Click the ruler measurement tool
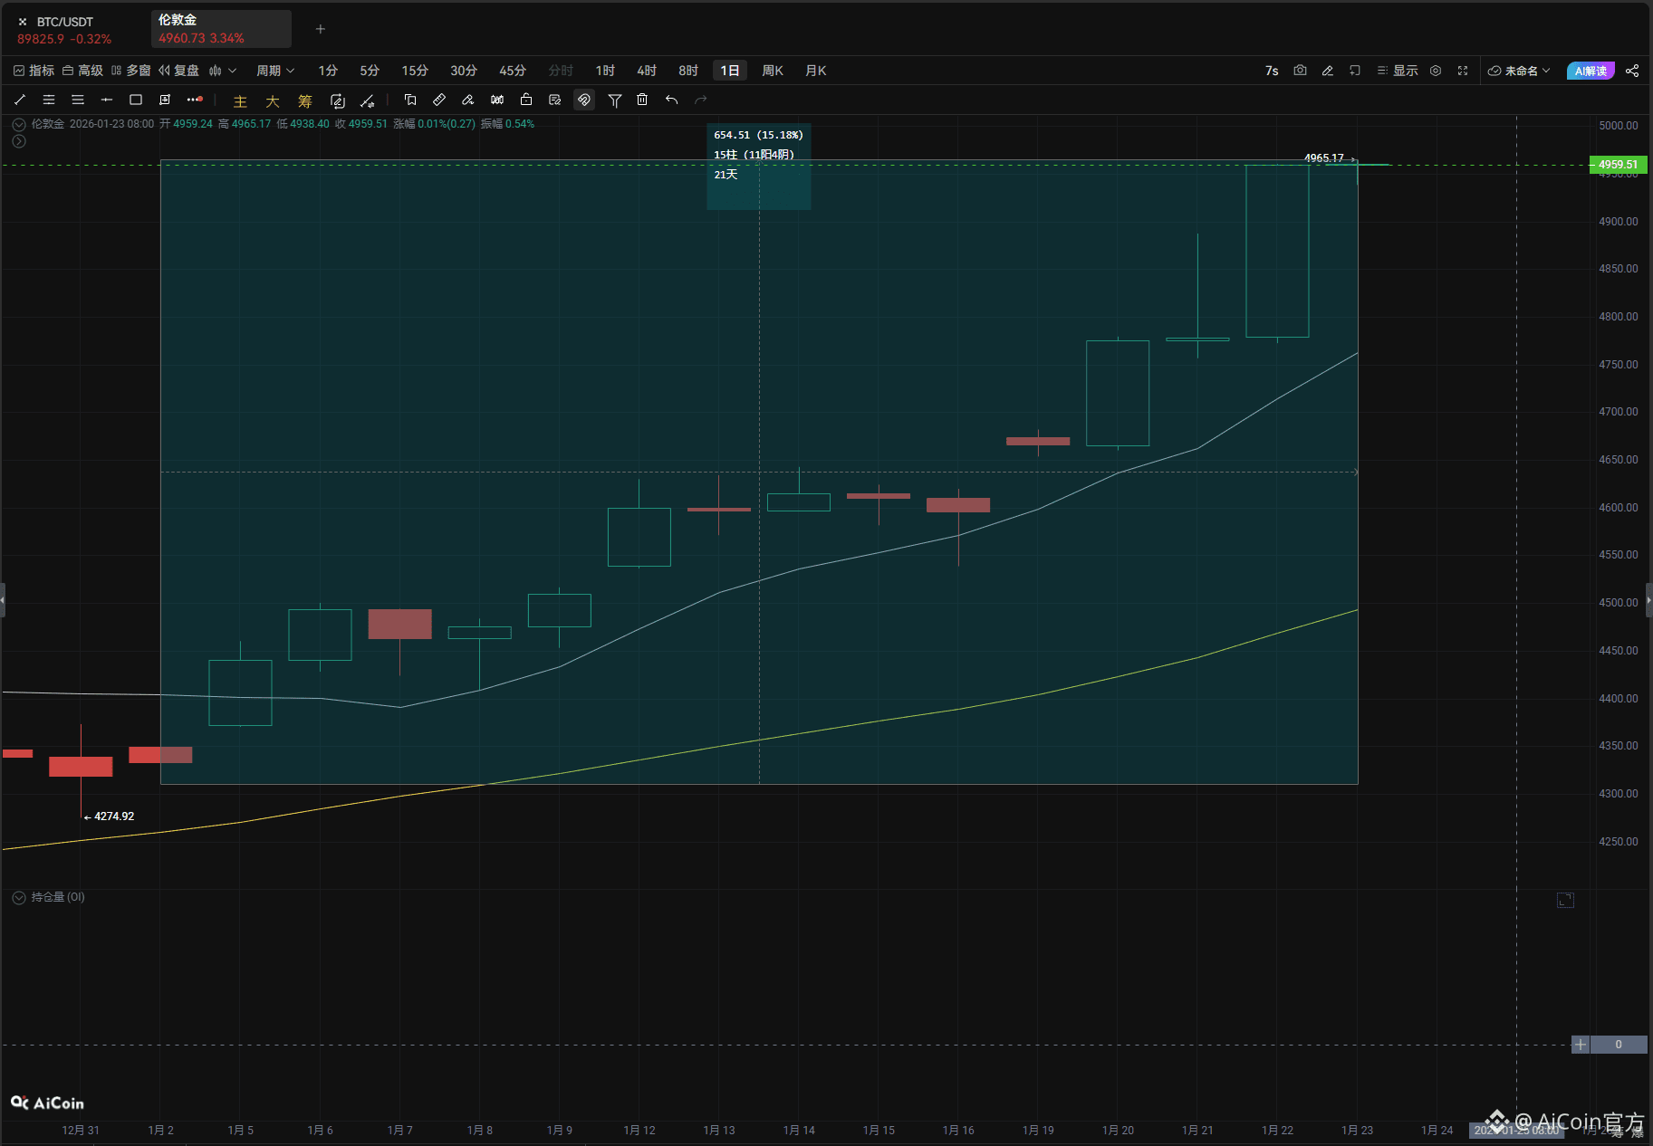 [439, 100]
